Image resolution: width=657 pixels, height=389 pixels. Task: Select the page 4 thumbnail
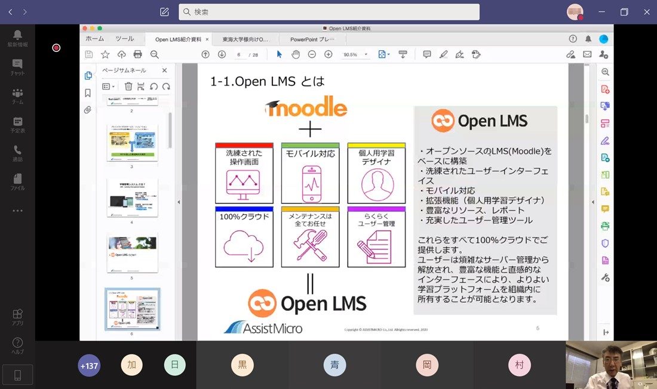point(133,197)
